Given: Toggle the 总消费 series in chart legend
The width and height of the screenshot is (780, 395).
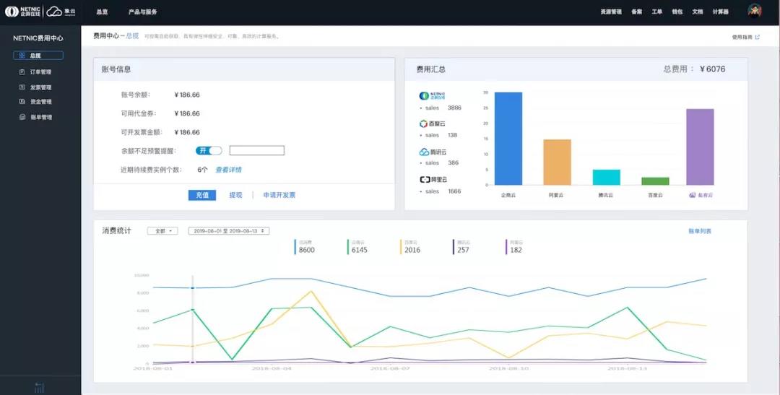Looking at the screenshot, I should [x=305, y=247].
